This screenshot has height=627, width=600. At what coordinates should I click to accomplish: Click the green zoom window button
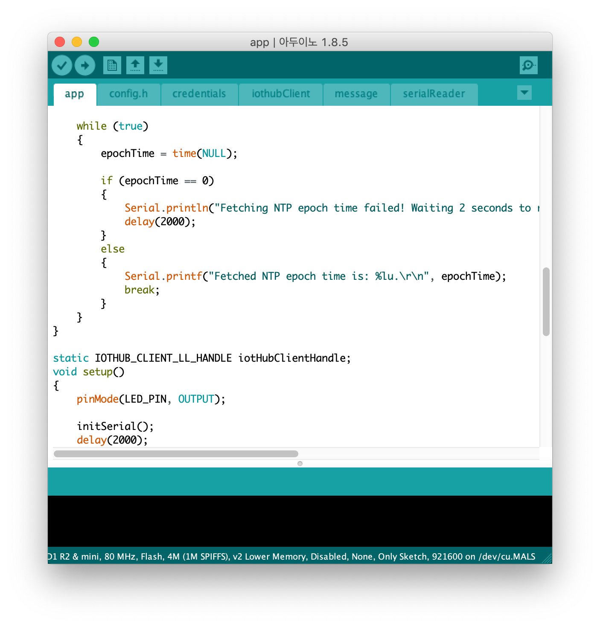(94, 42)
